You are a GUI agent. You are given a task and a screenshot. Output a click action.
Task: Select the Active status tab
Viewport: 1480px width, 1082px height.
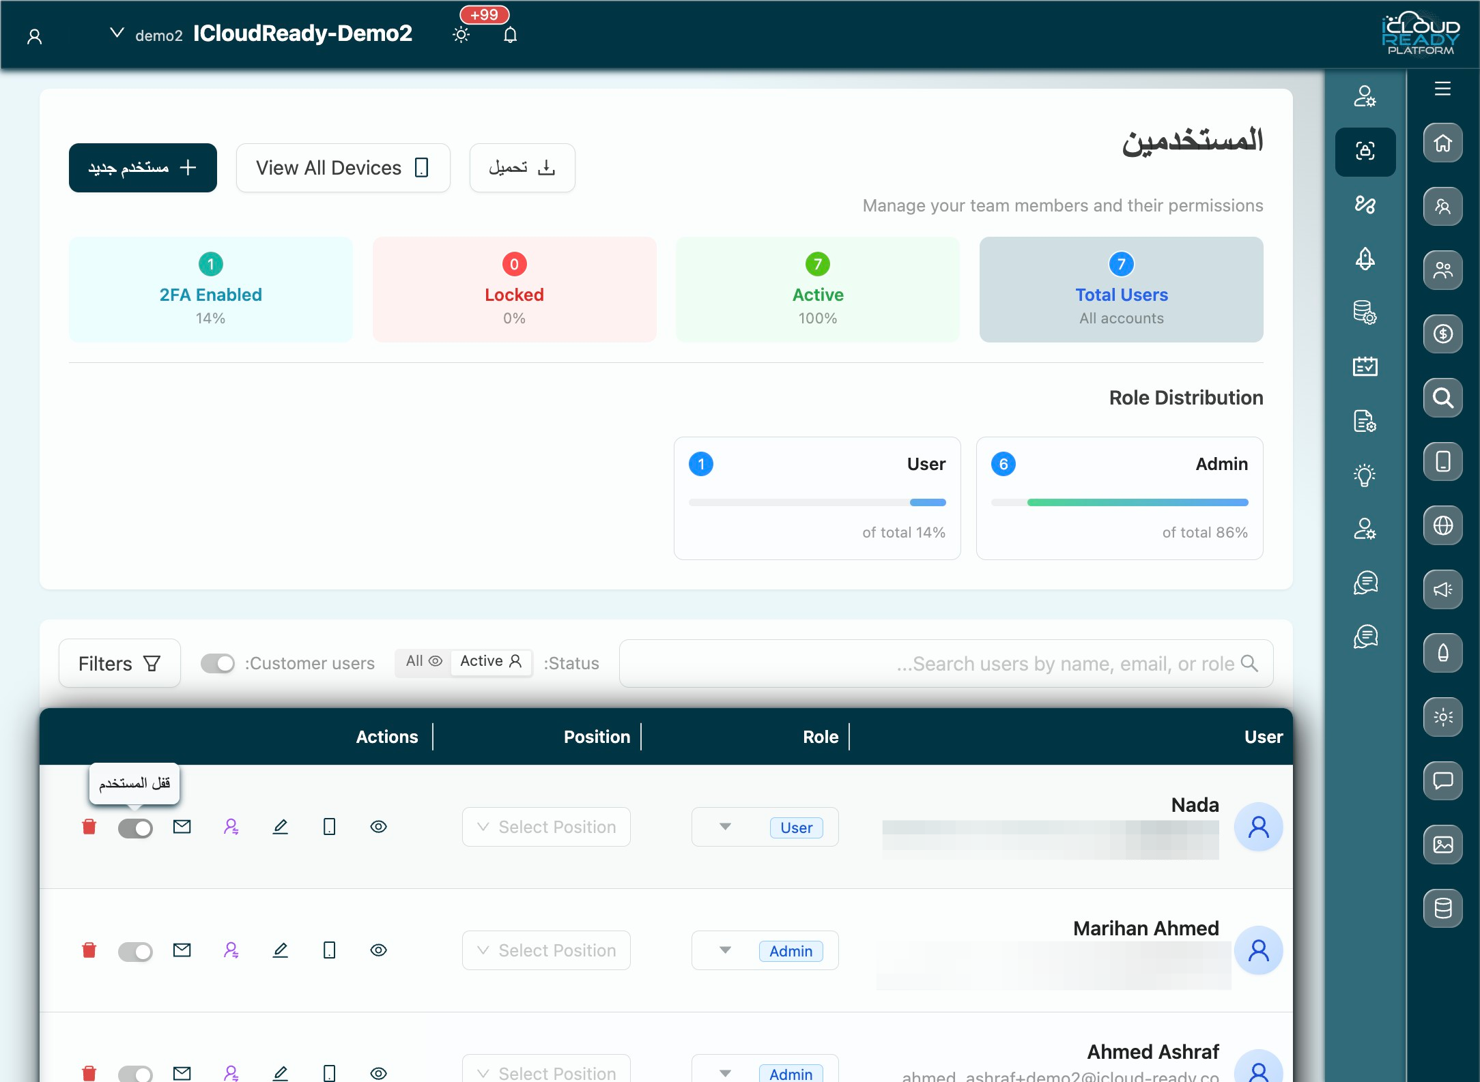tap(491, 661)
